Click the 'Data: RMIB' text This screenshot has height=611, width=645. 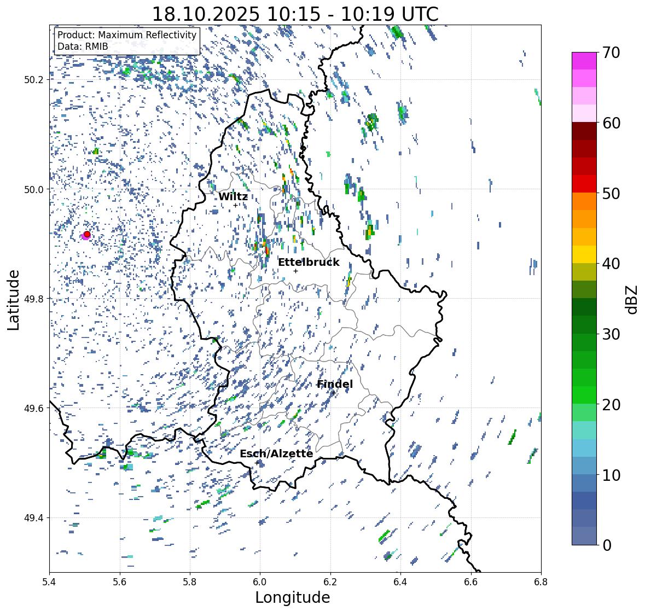tap(83, 46)
